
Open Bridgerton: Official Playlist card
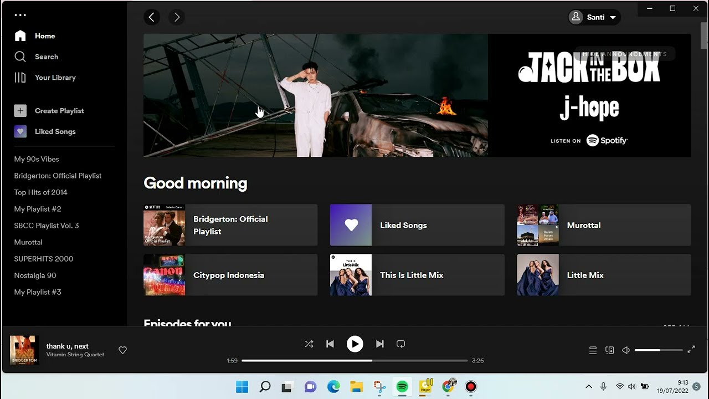coord(230,225)
